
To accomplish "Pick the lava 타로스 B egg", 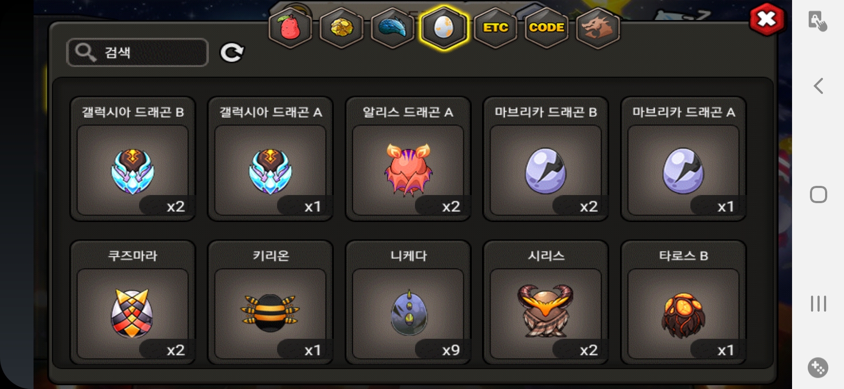I will tap(683, 303).
